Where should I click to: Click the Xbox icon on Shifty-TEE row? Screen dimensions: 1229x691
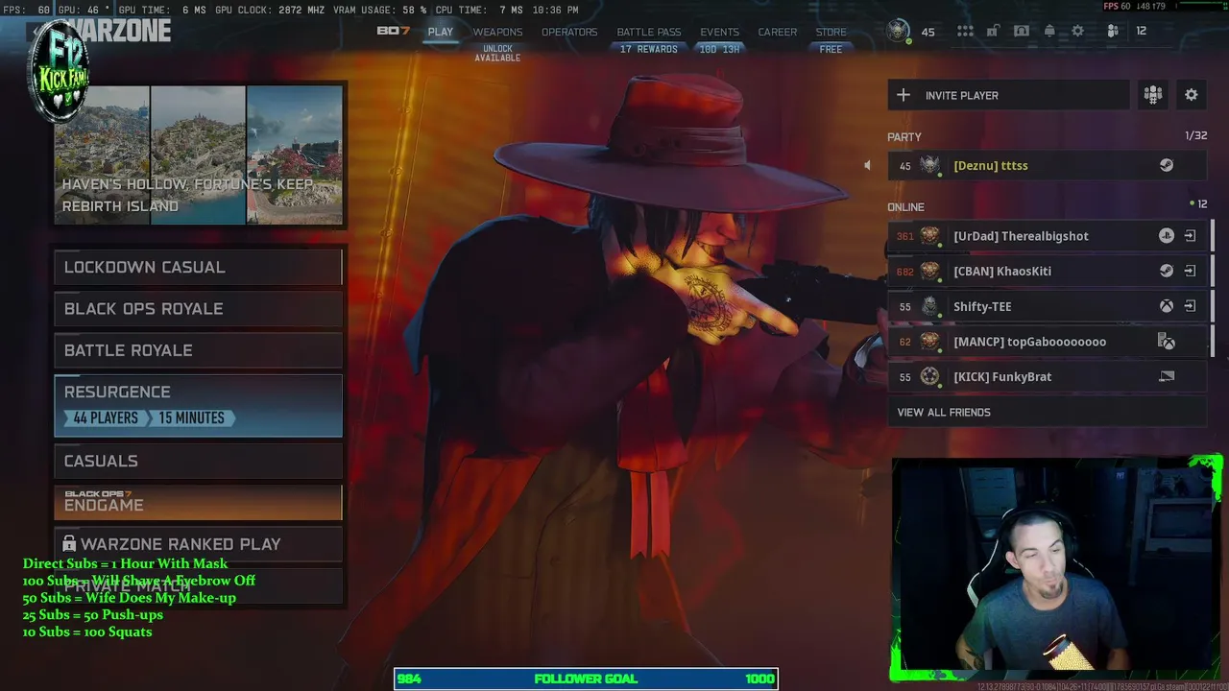click(1167, 307)
